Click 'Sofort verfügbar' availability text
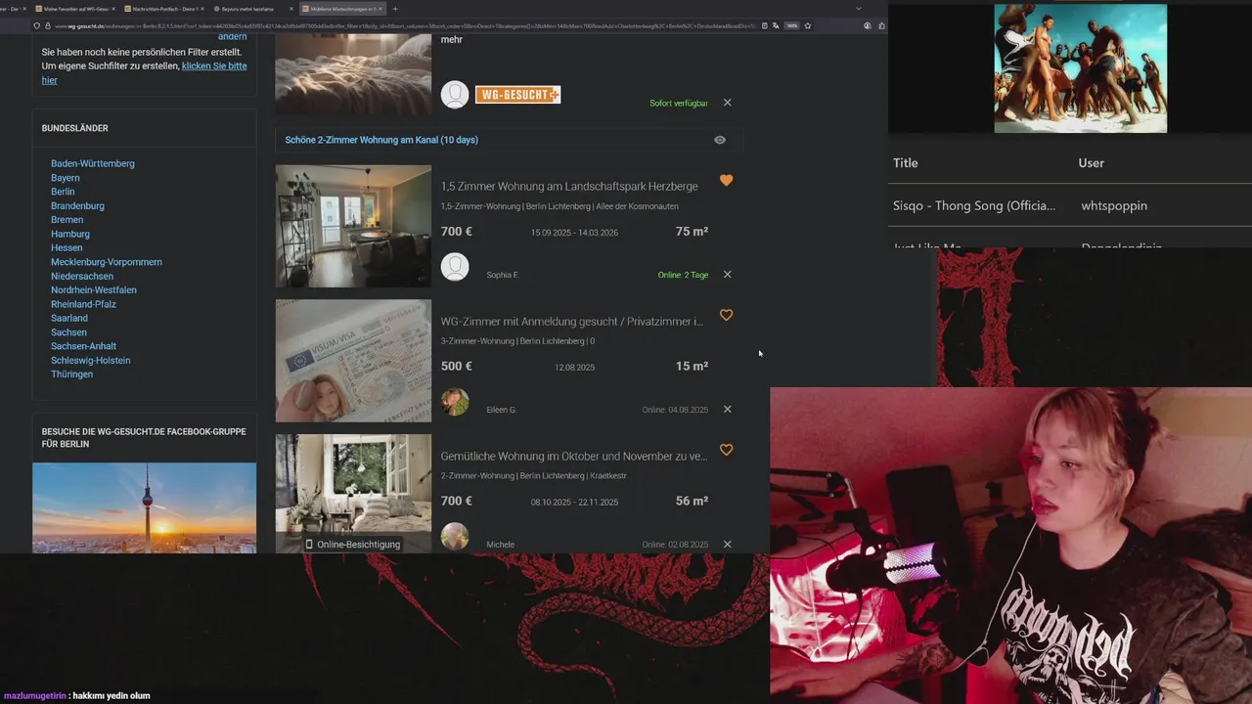 click(679, 103)
